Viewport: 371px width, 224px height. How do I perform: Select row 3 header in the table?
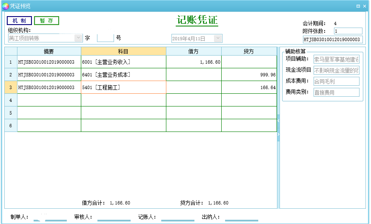(x=11, y=87)
